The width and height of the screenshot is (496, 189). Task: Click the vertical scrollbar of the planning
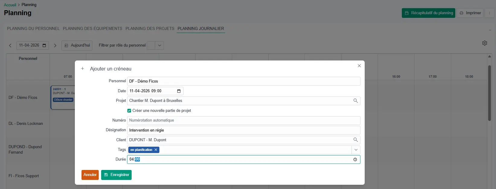pos(489,91)
